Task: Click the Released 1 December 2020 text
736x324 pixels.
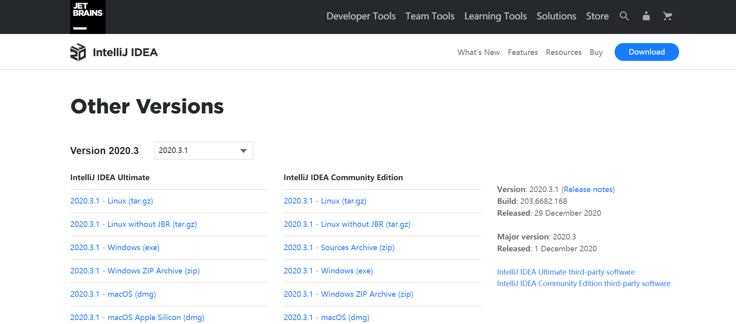Action: pyautogui.click(x=547, y=249)
